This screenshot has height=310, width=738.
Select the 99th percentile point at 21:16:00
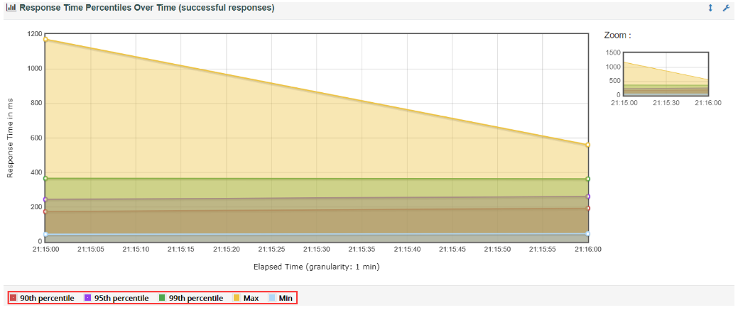588,179
